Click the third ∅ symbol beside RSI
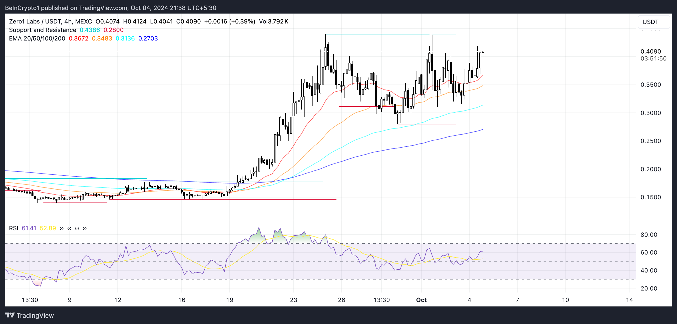The height and width of the screenshot is (324, 677). point(77,228)
